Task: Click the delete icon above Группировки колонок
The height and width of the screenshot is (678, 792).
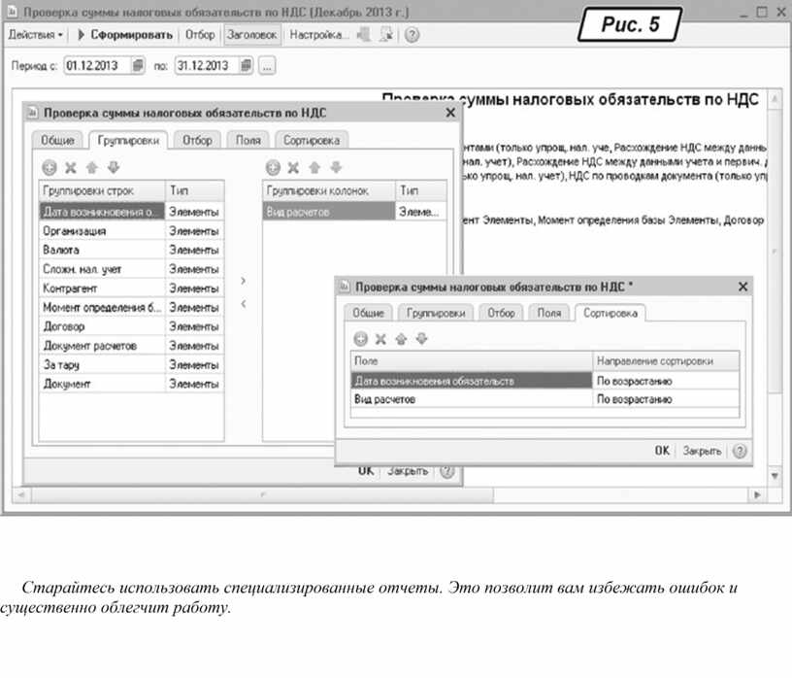Action: point(292,167)
